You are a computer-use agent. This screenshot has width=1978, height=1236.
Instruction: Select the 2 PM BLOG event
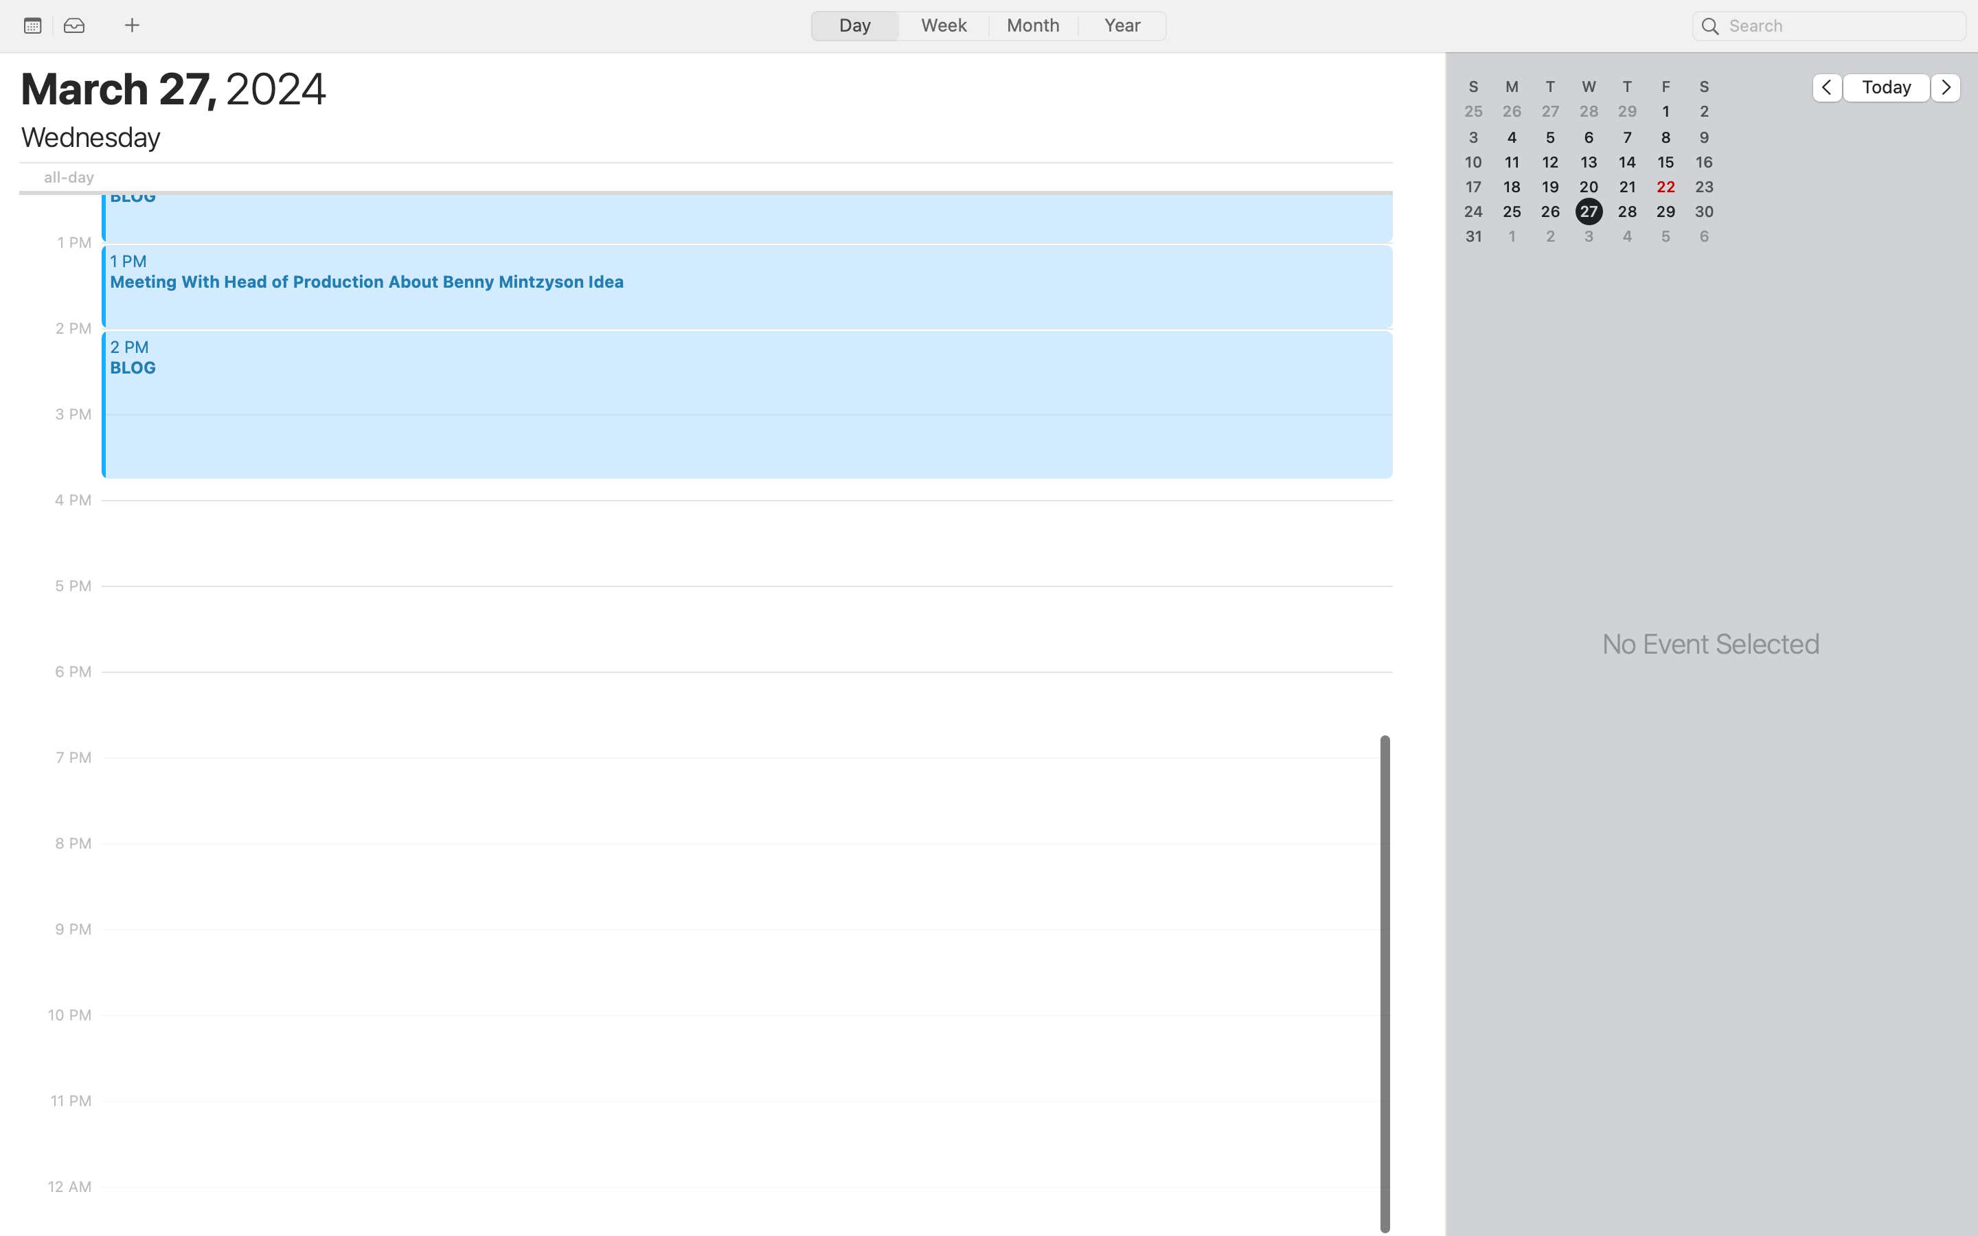tap(747, 404)
